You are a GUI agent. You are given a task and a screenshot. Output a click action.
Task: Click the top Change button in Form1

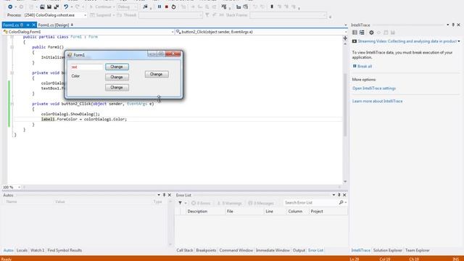(117, 67)
